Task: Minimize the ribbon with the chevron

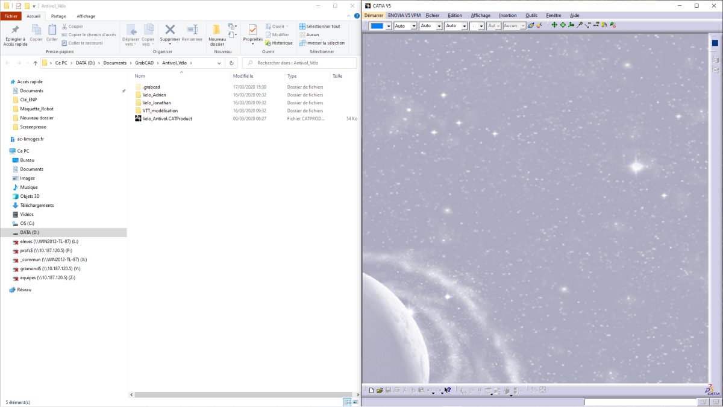Action: [348, 16]
